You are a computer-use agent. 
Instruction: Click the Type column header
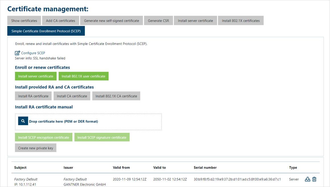[293, 167]
